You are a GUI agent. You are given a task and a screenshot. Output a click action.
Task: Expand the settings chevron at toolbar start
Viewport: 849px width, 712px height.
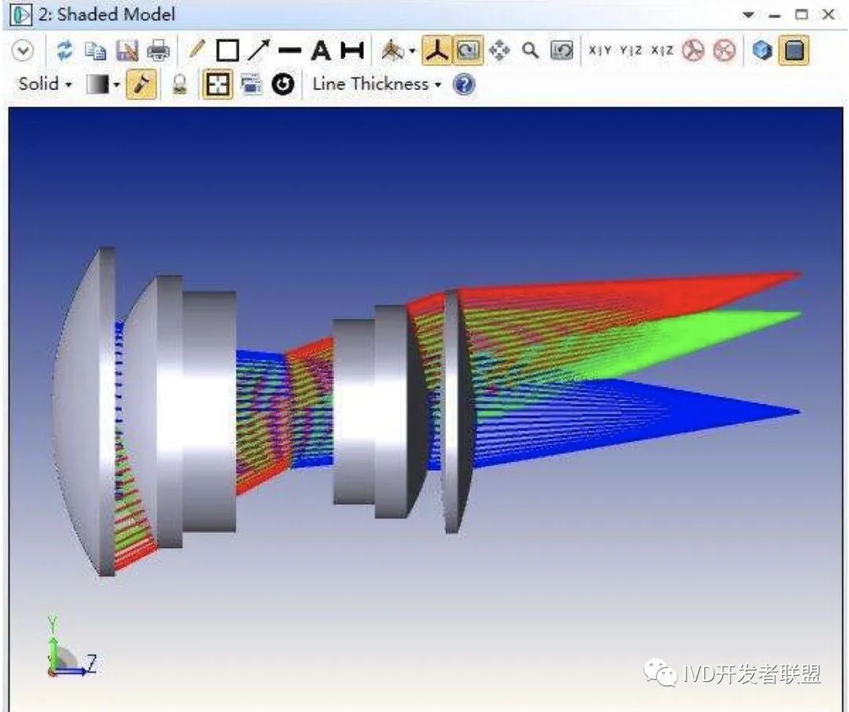(x=23, y=51)
